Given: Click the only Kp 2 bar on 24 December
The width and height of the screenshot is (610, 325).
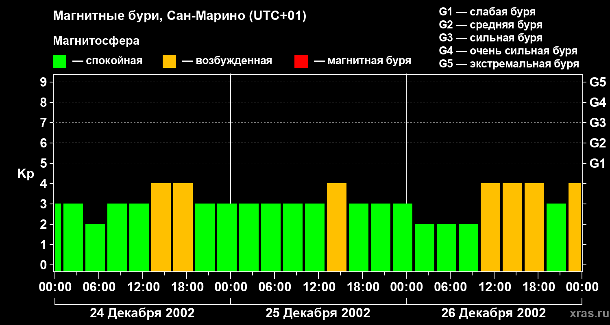Looking at the screenshot, I should 95,247.
